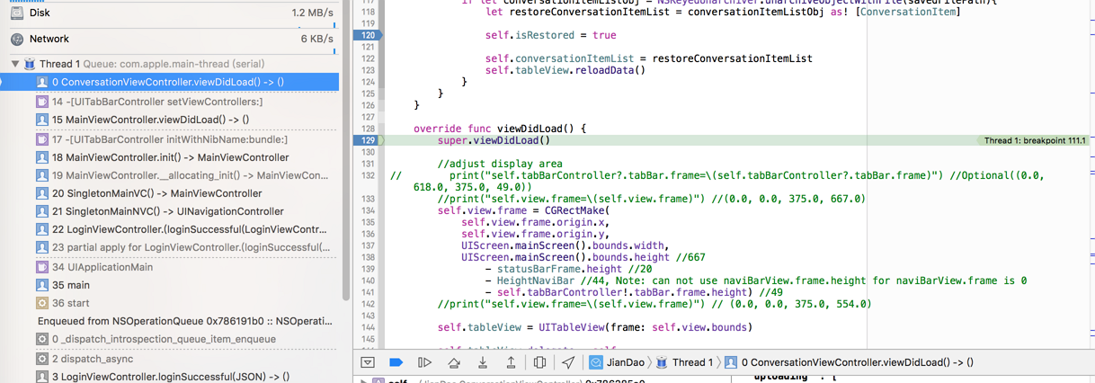Toggle the breakpoint marker on line 120
1095x383 pixels.
click(x=368, y=35)
